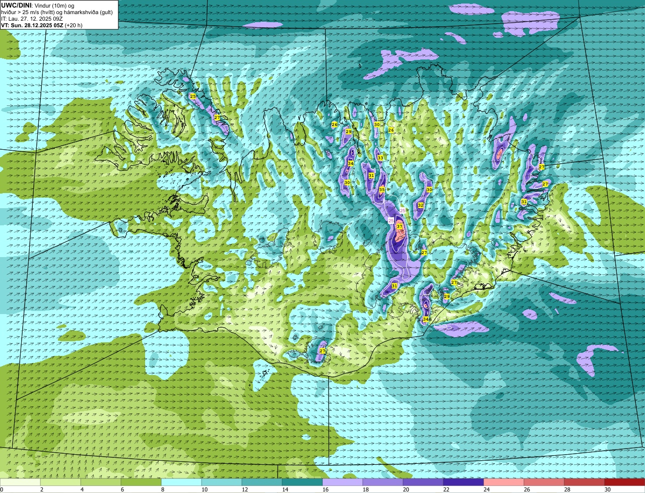Click the 'VT: Sun. 28.12.2025 05Z (+20 h)' line
This screenshot has width=645, height=493.
click(x=42, y=25)
